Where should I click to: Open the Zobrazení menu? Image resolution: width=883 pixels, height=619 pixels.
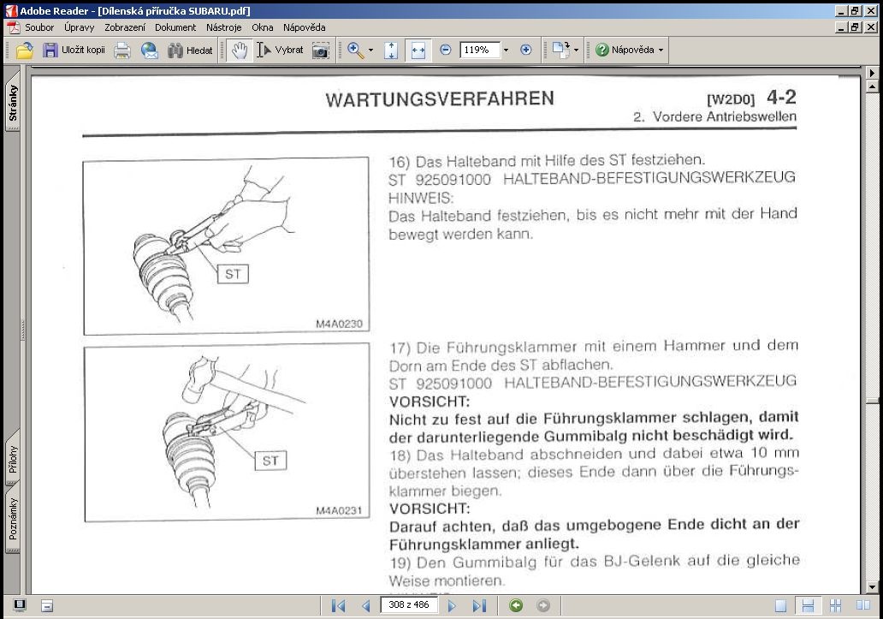(124, 27)
